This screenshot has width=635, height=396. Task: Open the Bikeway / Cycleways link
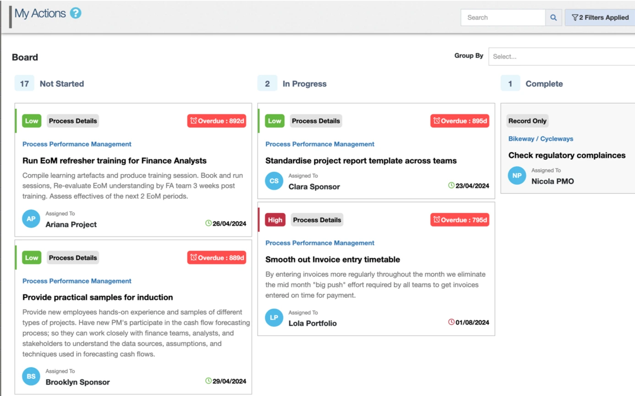(x=541, y=139)
